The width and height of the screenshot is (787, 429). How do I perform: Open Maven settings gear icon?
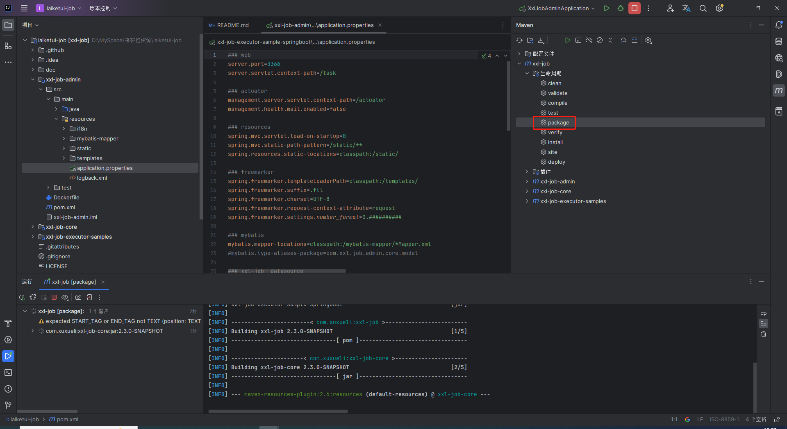(648, 40)
